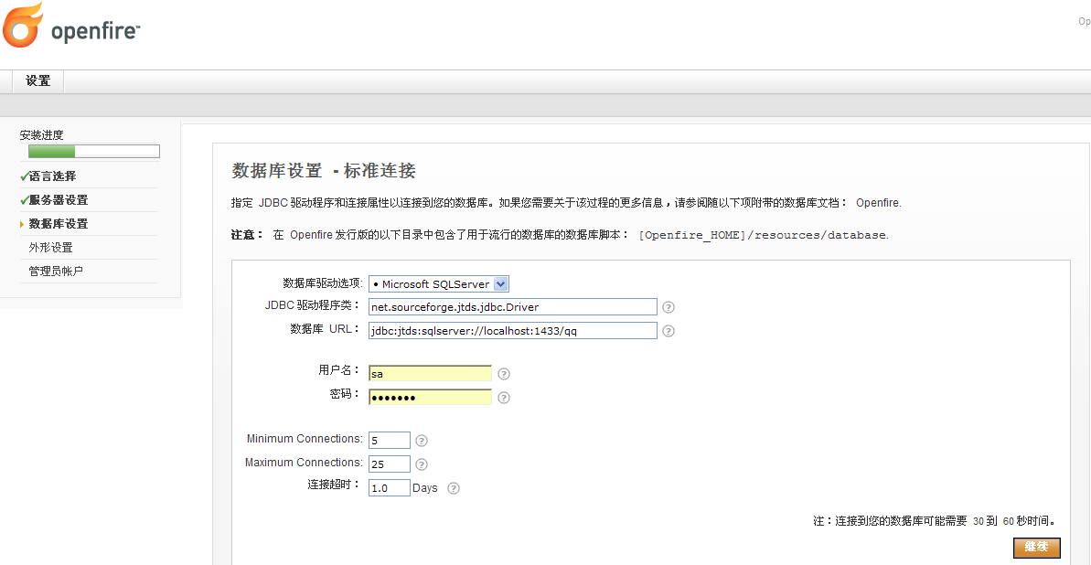Click the 数据库设置 - 标准连接 heading
This screenshot has width=1091, height=565.
(324, 170)
